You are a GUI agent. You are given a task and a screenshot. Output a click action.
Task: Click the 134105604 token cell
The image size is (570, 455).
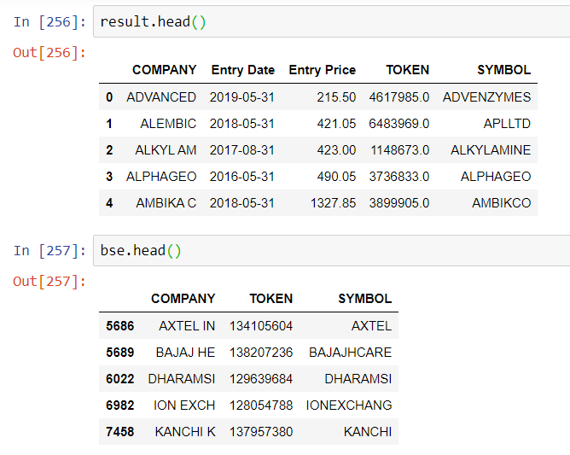(261, 326)
